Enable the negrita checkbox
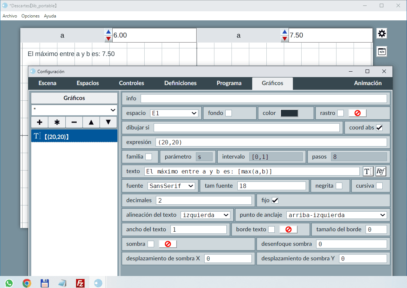 [x=339, y=186]
